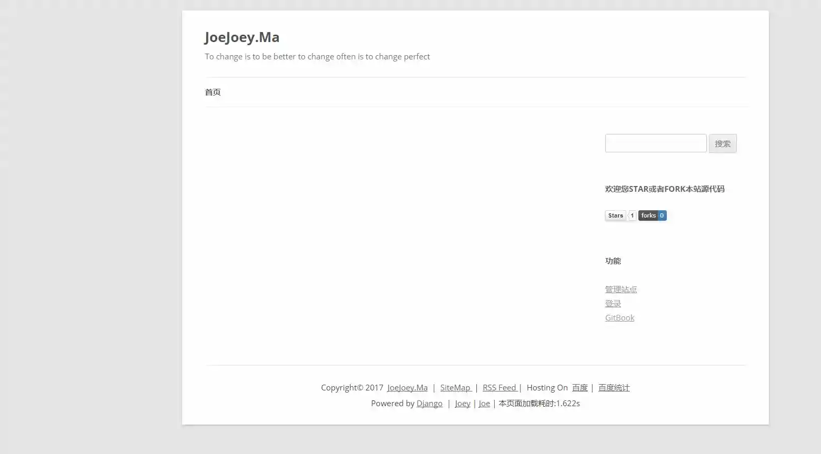
Task: Focus the search text box
Action: [x=656, y=143]
